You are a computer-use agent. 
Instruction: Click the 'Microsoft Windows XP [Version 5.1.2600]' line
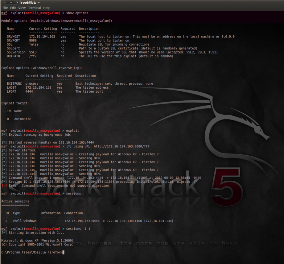[x=37, y=241]
